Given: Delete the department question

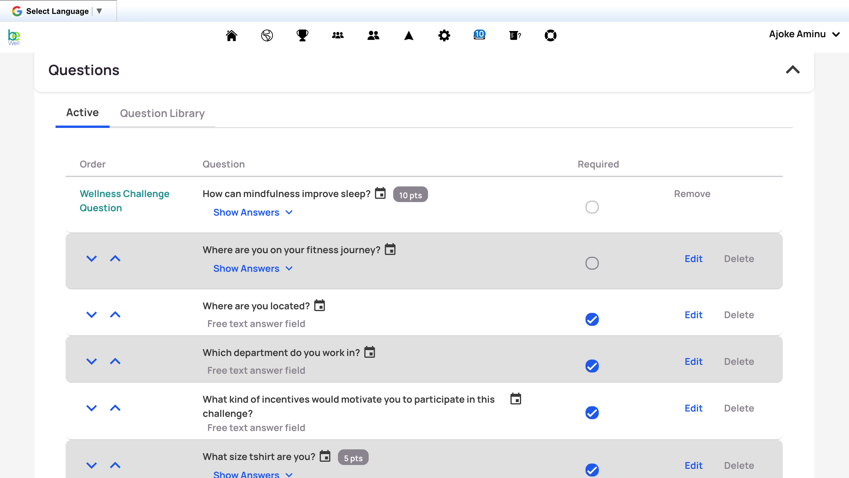Looking at the screenshot, I should tap(739, 362).
